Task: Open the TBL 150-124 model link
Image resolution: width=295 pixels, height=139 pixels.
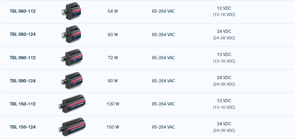Action: click(x=23, y=127)
